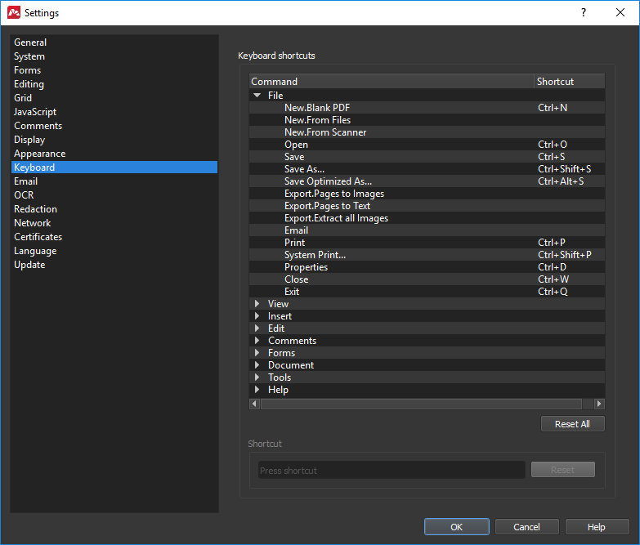
Task: Click the right scroll arrow of horizontal scrollbar
Action: pyautogui.click(x=599, y=404)
